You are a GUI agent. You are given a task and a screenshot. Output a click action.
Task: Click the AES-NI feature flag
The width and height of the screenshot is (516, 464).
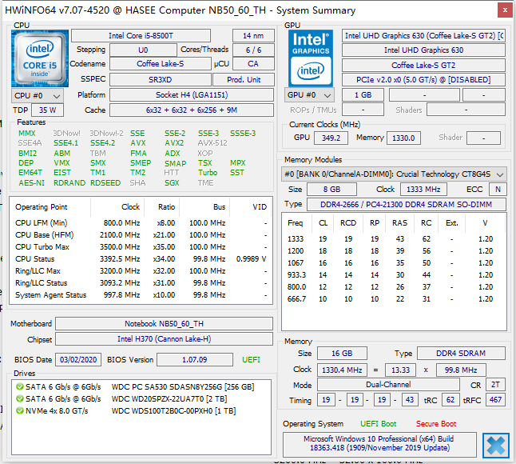[x=31, y=183]
